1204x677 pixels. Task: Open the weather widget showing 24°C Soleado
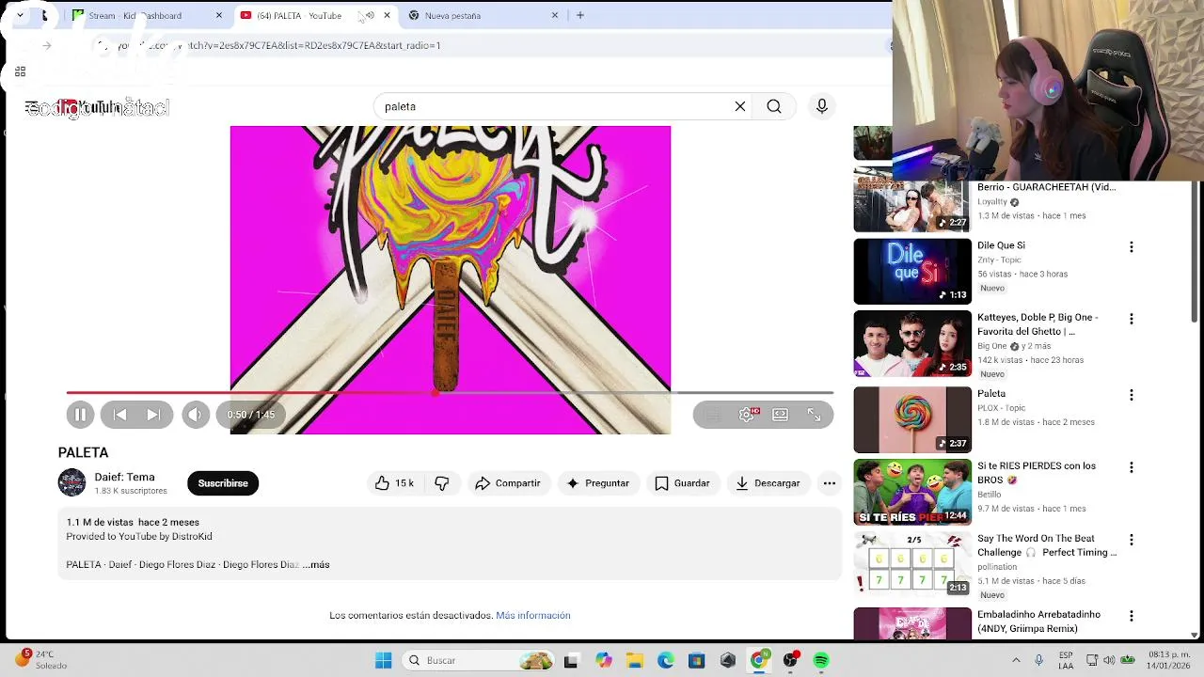(x=42, y=660)
